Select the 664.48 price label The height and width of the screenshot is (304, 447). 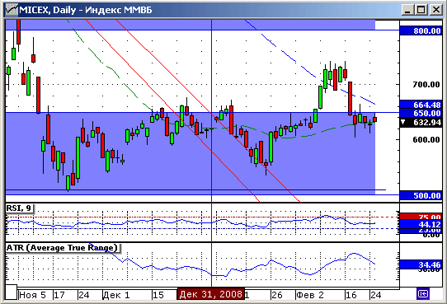click(421, 105)
